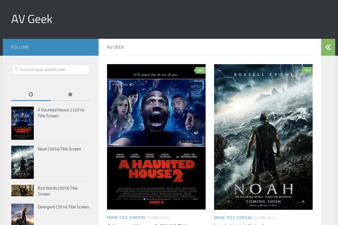Click the date under Haunted House post
Screen dimensions: 338x225
point(158,218)
